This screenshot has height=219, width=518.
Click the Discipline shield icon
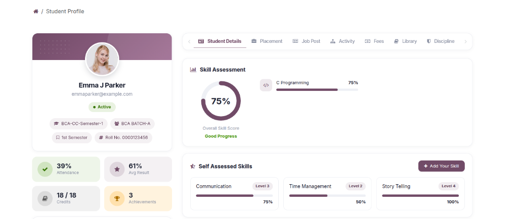[429, 41]
